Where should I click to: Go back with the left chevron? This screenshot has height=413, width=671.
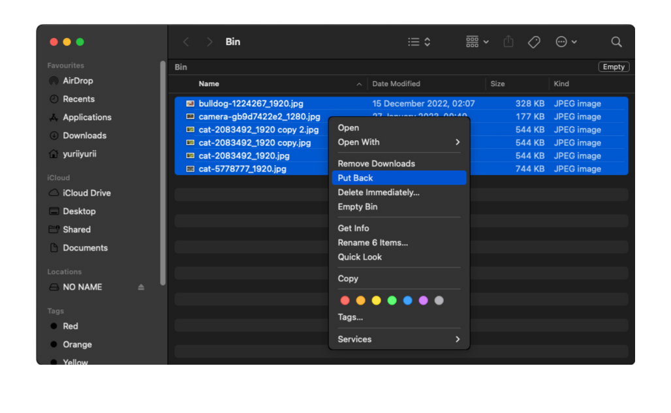[x=186, y=42]
